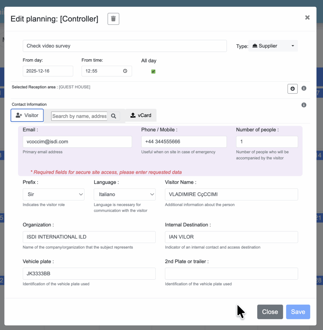
Task: Close the dialog with X icon
Action: coord(307,17)
